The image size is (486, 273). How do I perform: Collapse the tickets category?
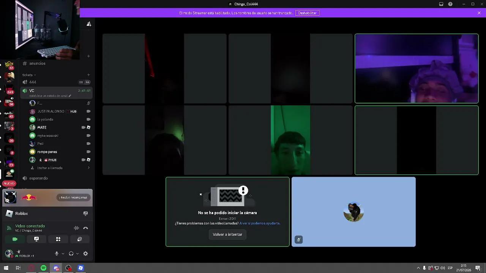29,75
